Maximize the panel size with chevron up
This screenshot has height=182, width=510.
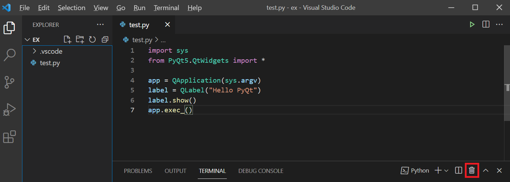485,170
